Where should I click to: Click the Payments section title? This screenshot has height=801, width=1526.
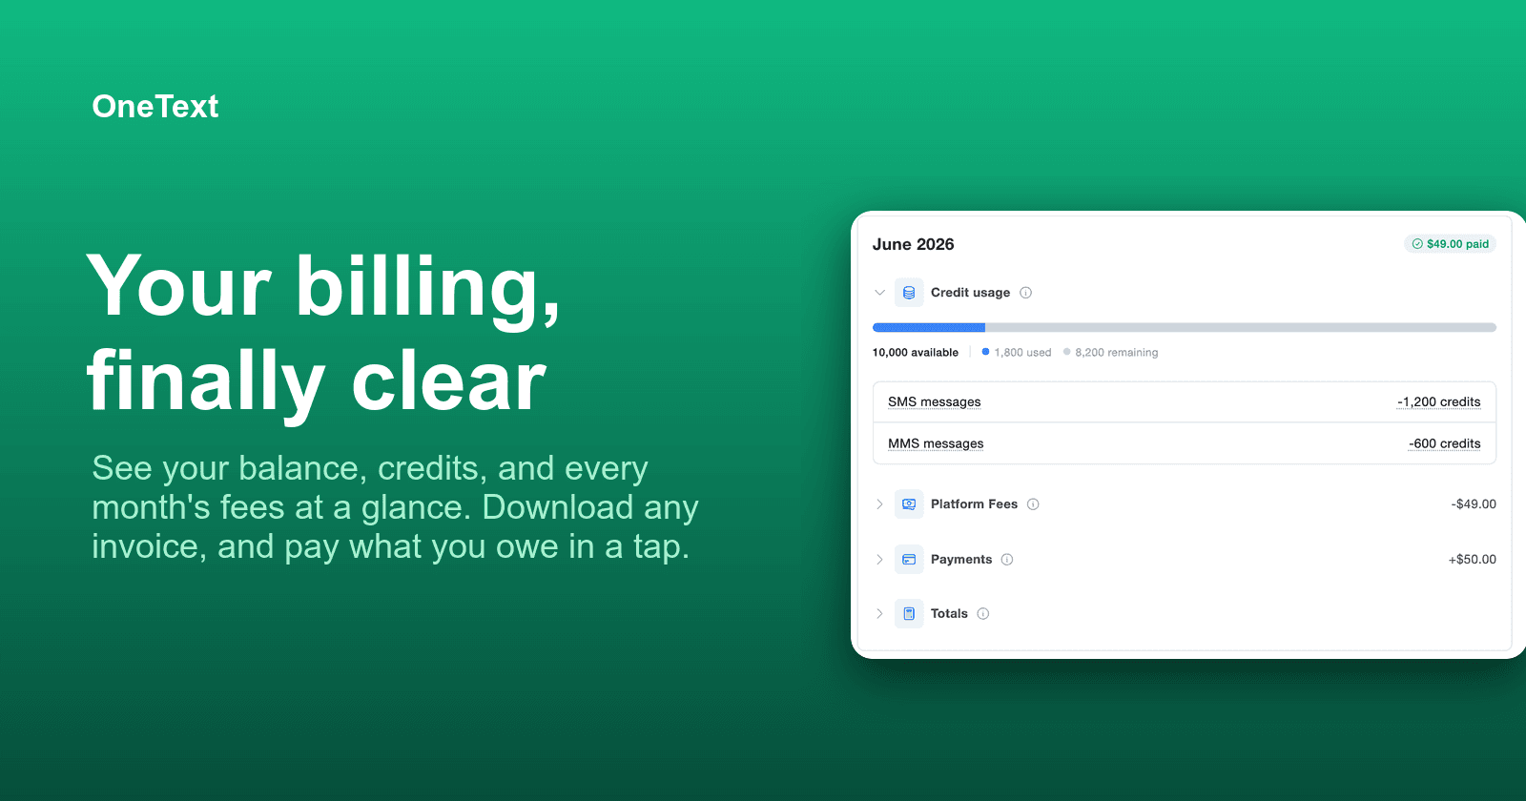click(x=961, y=560)
